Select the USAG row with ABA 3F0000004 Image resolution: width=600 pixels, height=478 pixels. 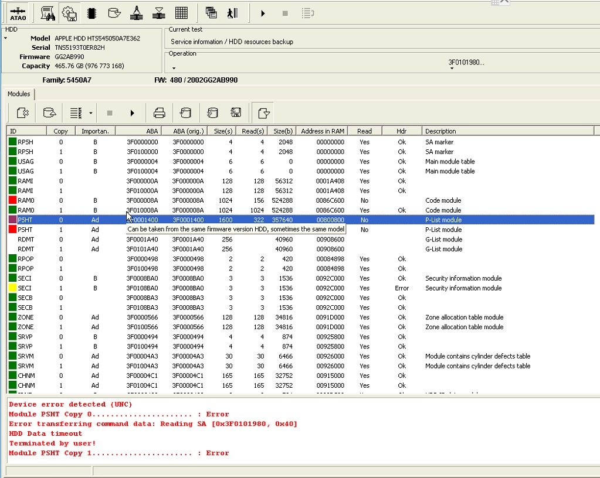pyautogui.click(x=301, y=161)
